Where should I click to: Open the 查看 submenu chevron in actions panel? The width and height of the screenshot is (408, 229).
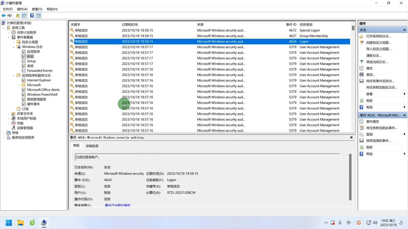coord(404,94)
